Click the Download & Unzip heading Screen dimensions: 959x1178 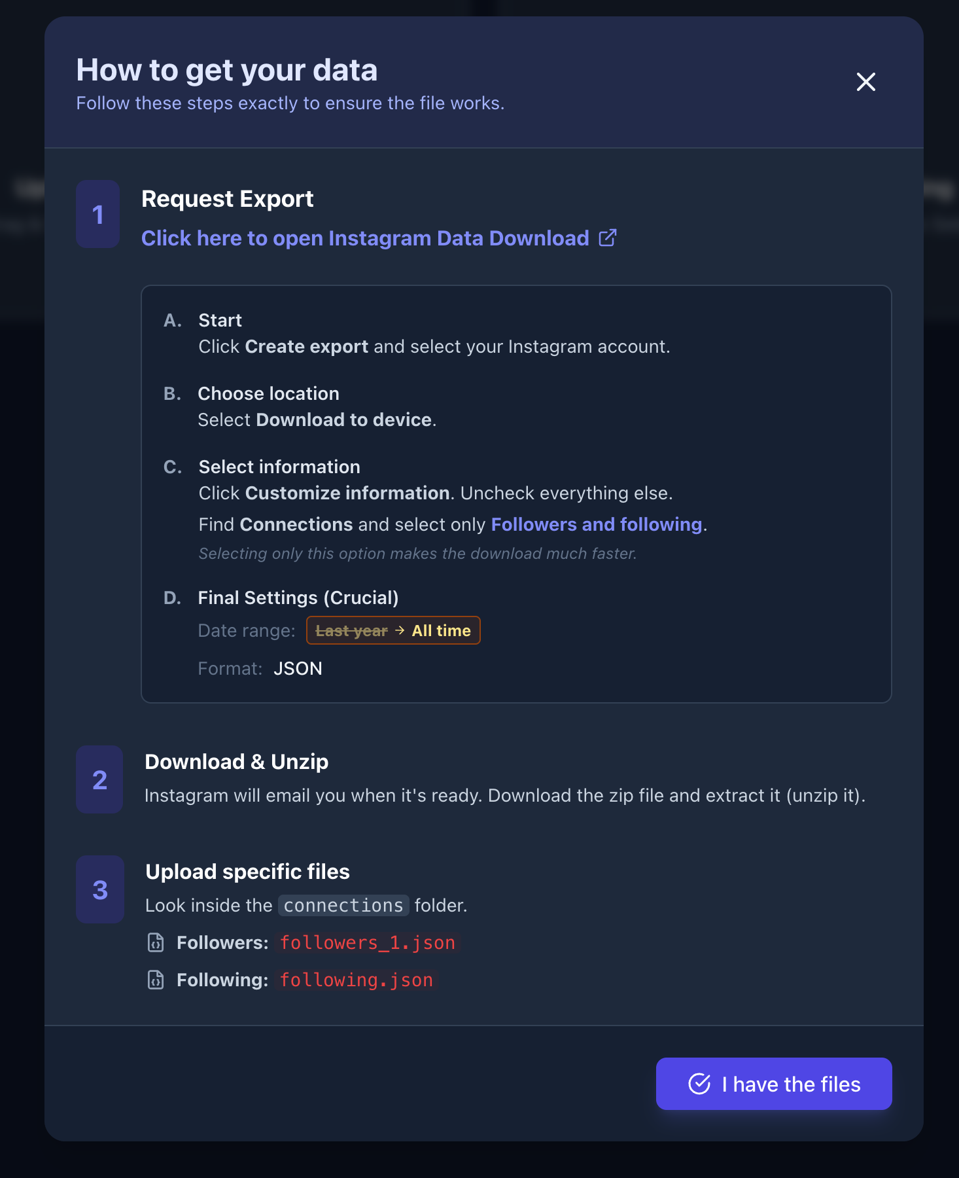point(236,762)
